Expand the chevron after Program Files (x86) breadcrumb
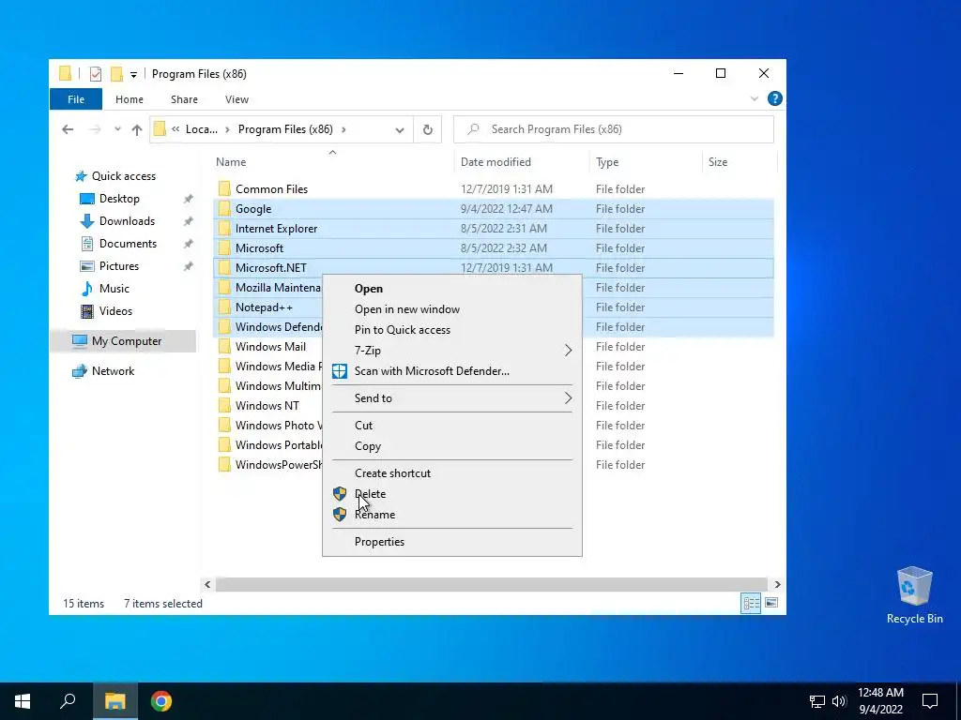961x720 pixels. coord(343,129)
